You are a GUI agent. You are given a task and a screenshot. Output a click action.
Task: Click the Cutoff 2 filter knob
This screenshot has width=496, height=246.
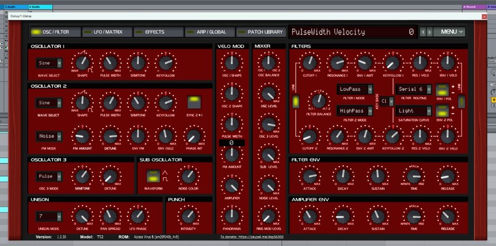point(310,137)
